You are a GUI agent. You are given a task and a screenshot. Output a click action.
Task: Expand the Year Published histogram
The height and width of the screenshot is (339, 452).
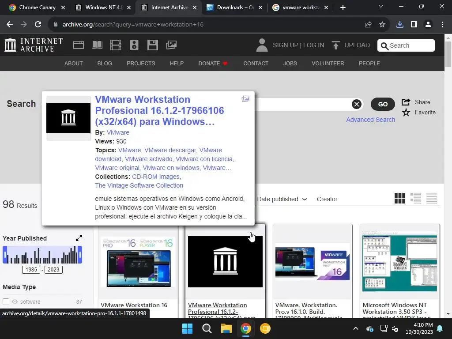[x=79, y=238]
